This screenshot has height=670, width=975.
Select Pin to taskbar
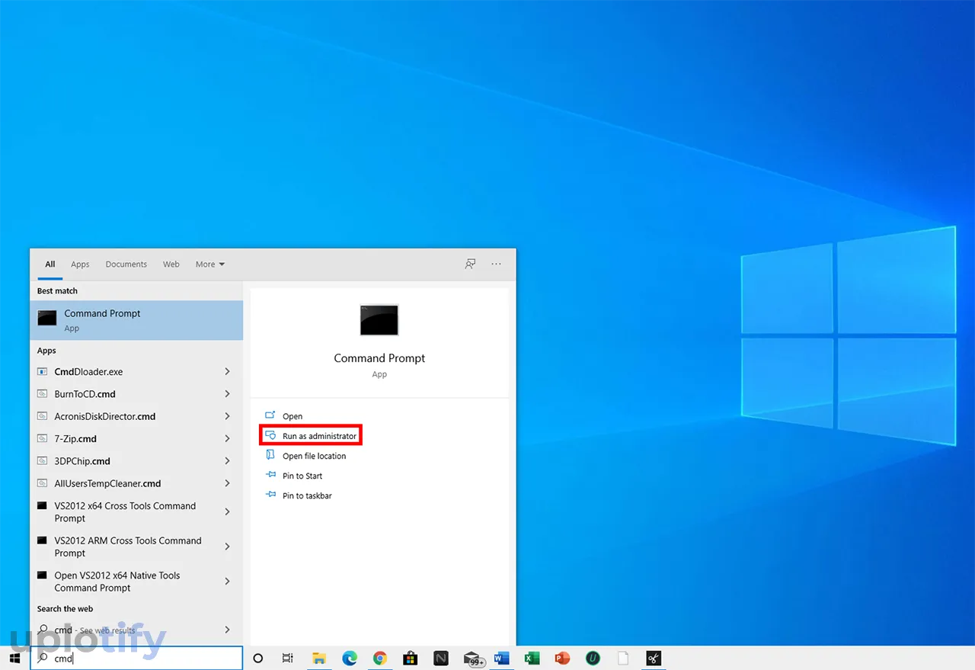tap(307, 495)
